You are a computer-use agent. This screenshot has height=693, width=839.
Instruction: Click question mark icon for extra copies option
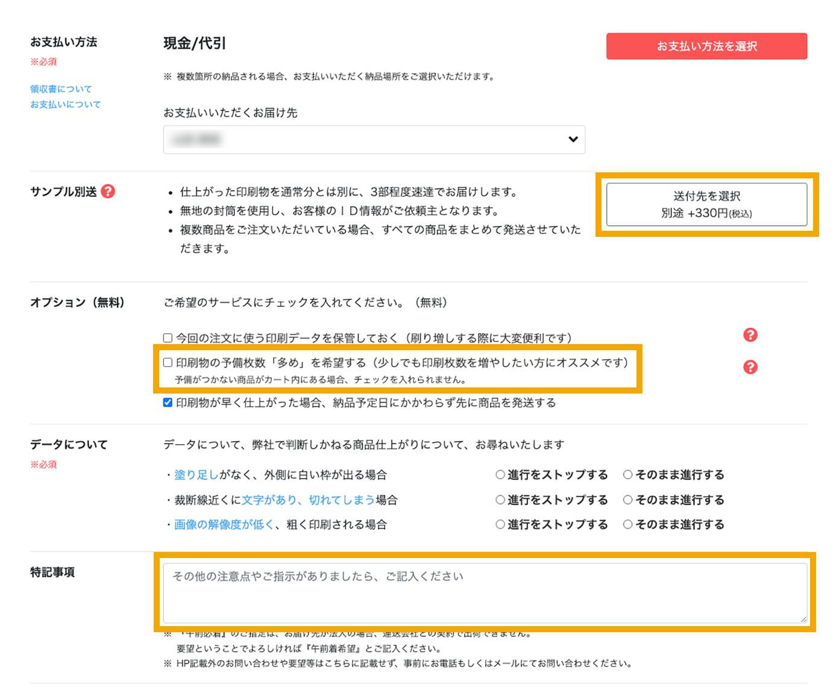[750, 366]
